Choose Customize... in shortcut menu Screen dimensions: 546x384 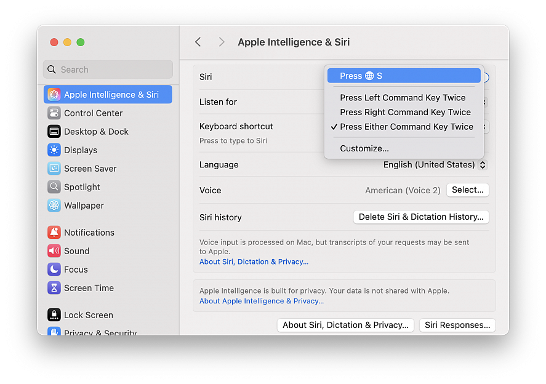point(364,148)
